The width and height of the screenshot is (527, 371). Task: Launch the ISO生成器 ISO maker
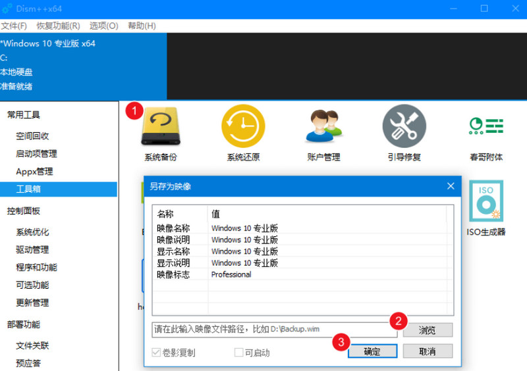click(486, 208)
